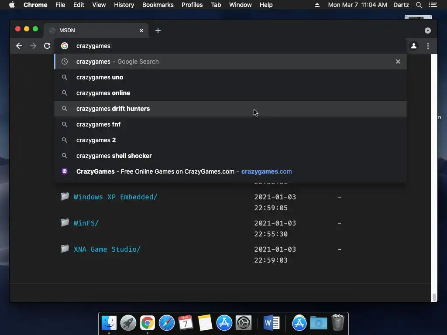Open the XNA Game Studio folder link
This screenshot has width=447, height=335.
point(107,249)
